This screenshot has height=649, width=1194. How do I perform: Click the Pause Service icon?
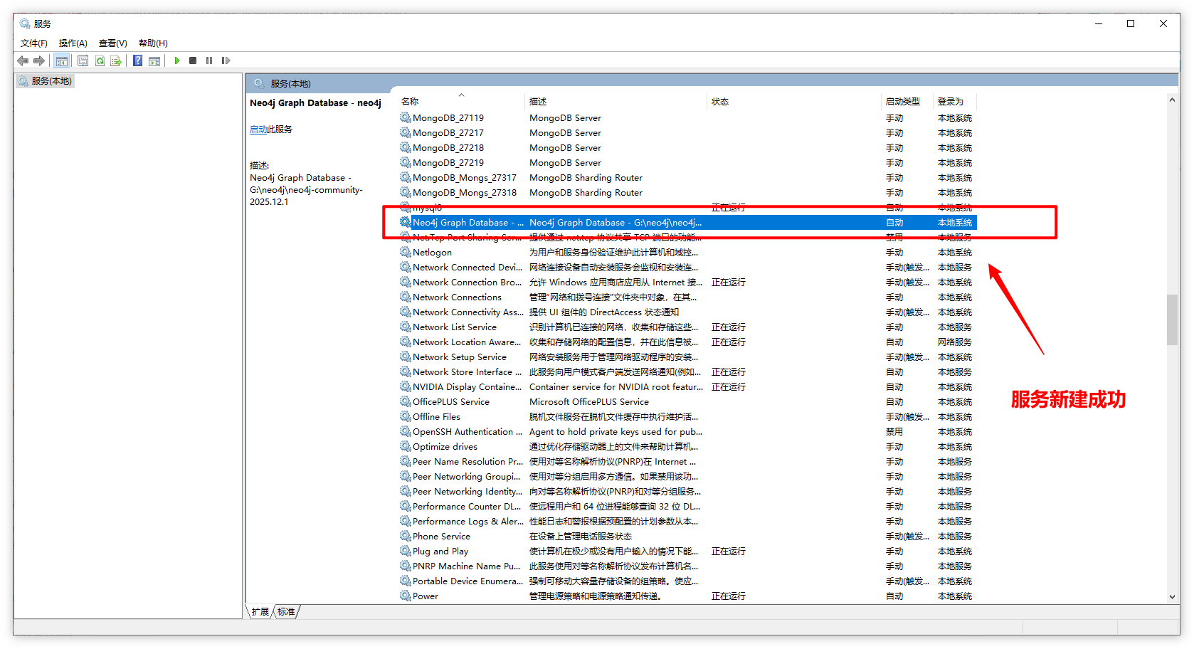click(209, 61)
